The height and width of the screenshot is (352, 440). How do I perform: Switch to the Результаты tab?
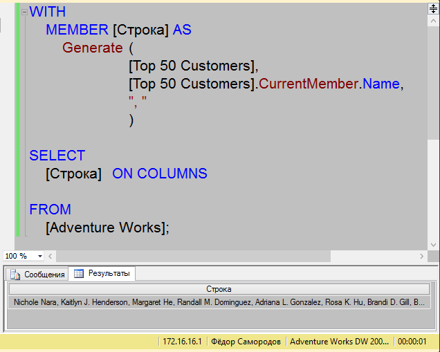(102, 273)
